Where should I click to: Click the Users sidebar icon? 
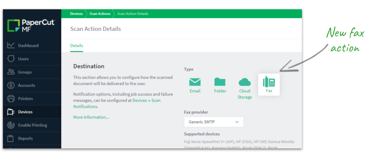pos(11,58)
